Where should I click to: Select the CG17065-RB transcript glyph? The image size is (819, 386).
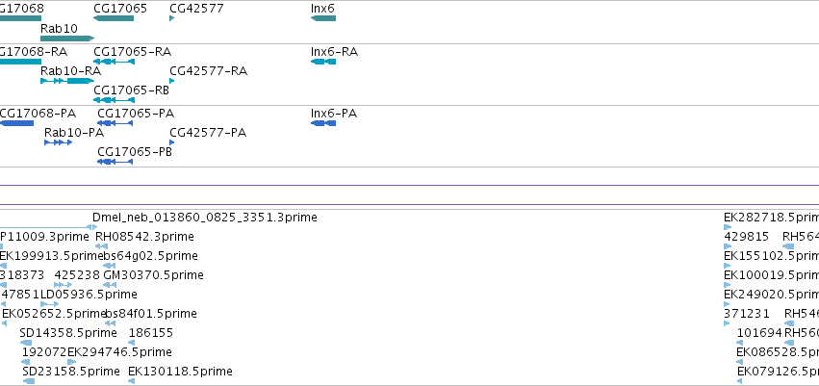coord(113,100)
